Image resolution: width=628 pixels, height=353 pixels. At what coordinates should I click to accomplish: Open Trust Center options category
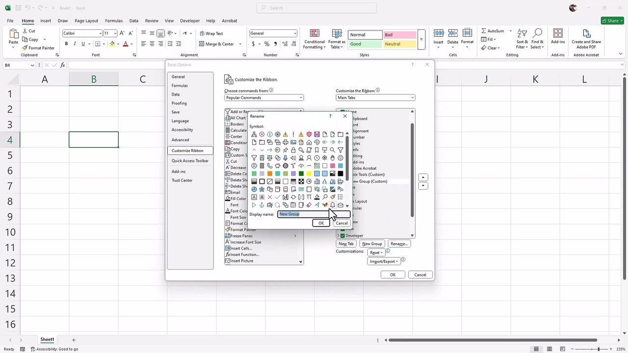coord(182,180)
